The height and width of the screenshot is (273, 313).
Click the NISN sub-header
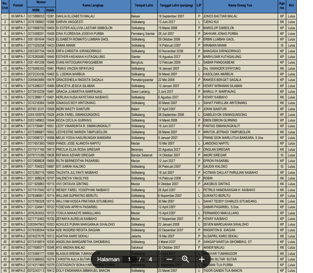pos(36,10)
